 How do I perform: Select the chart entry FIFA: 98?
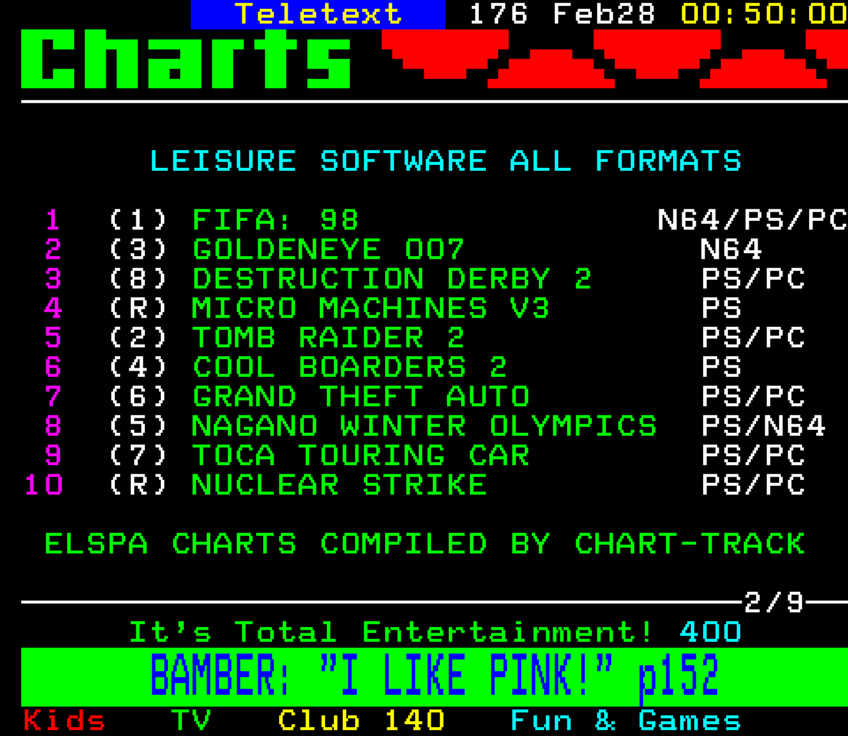click(275, 220)
